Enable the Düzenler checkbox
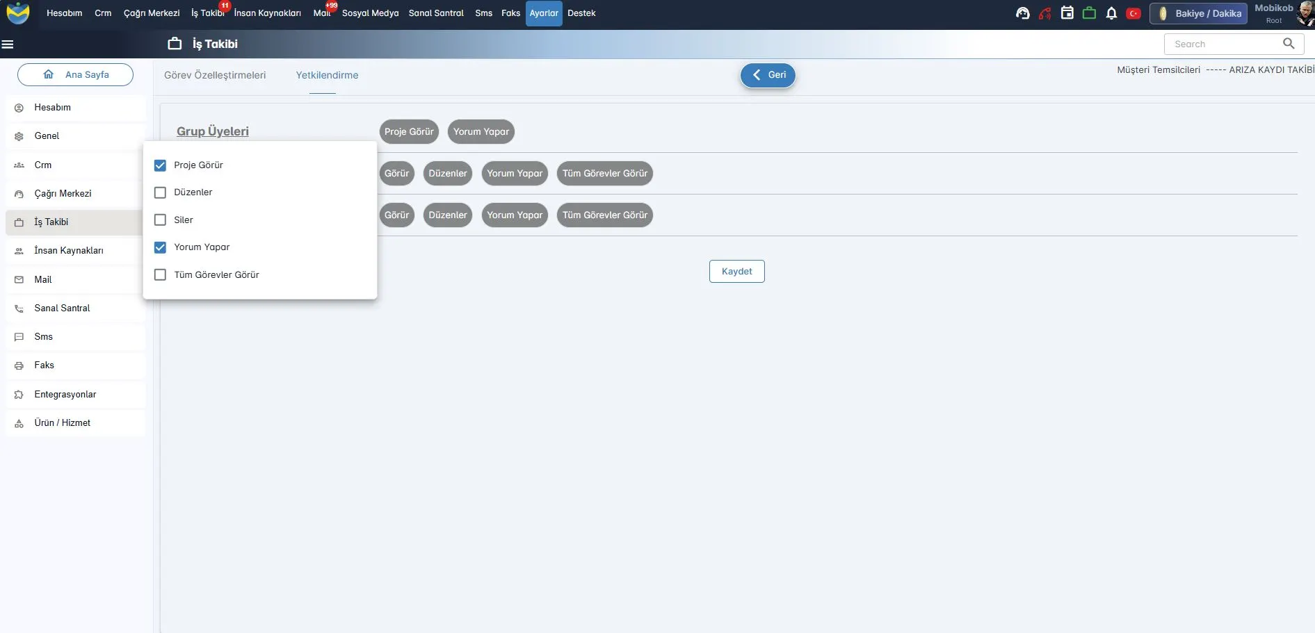1315x633 pixels. pyautogui.click(x=160, y=192)
